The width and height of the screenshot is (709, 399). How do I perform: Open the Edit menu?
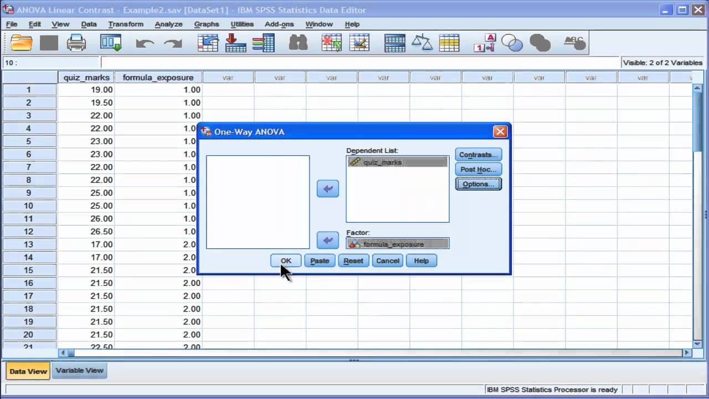35,24
